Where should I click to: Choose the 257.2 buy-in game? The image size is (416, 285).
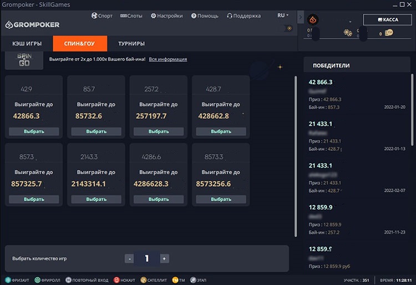pyautogui.click(x=159, y=132)
